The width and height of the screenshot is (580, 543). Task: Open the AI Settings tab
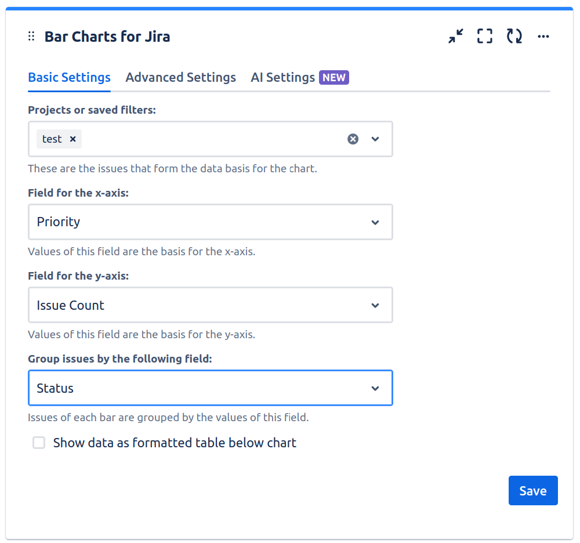[282, 78]
